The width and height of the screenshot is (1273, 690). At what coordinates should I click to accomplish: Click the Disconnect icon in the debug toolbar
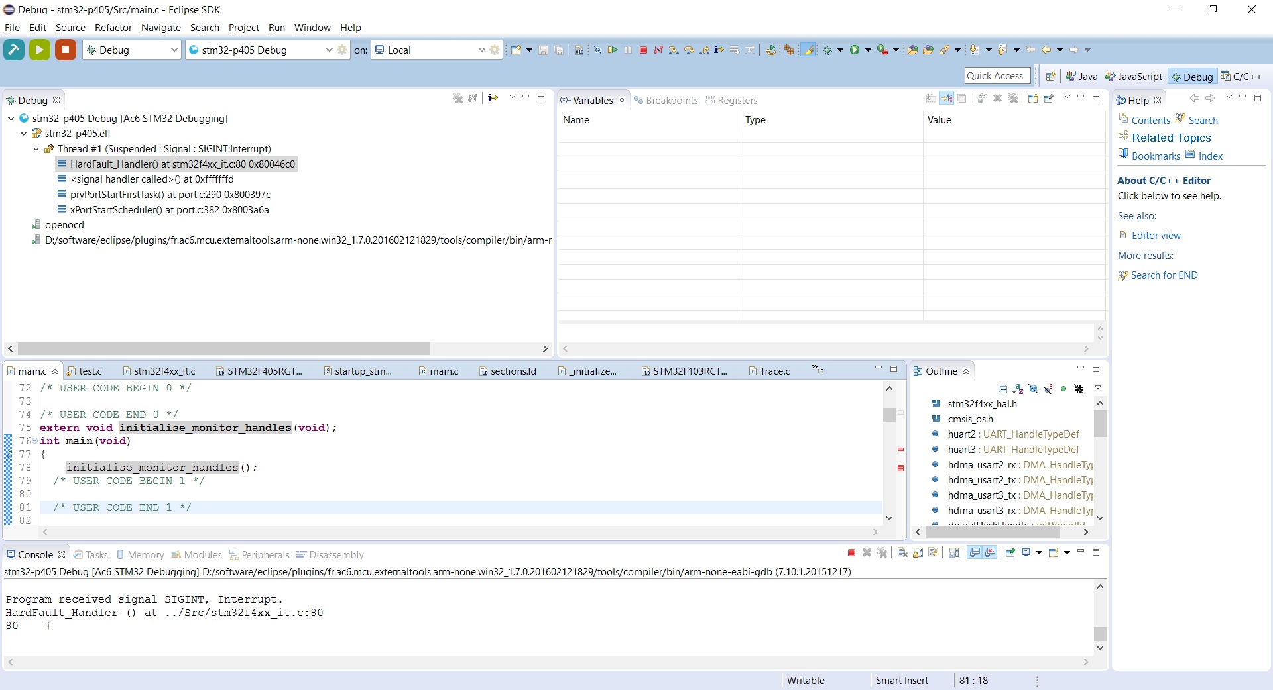click(658, 50)
